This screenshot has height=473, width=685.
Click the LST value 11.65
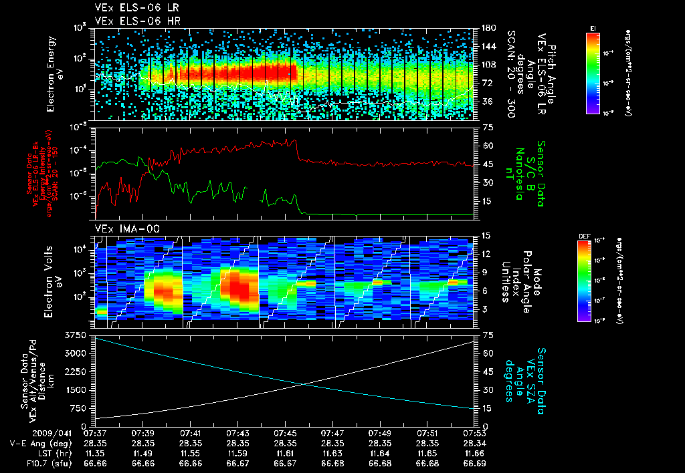click(427, 454)
